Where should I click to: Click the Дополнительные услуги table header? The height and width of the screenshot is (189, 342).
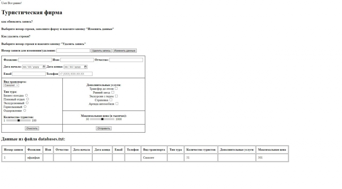point(237,150)
